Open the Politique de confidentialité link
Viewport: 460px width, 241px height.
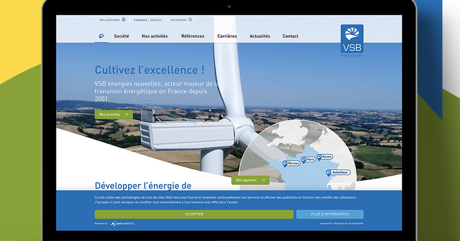click(349, 223)
